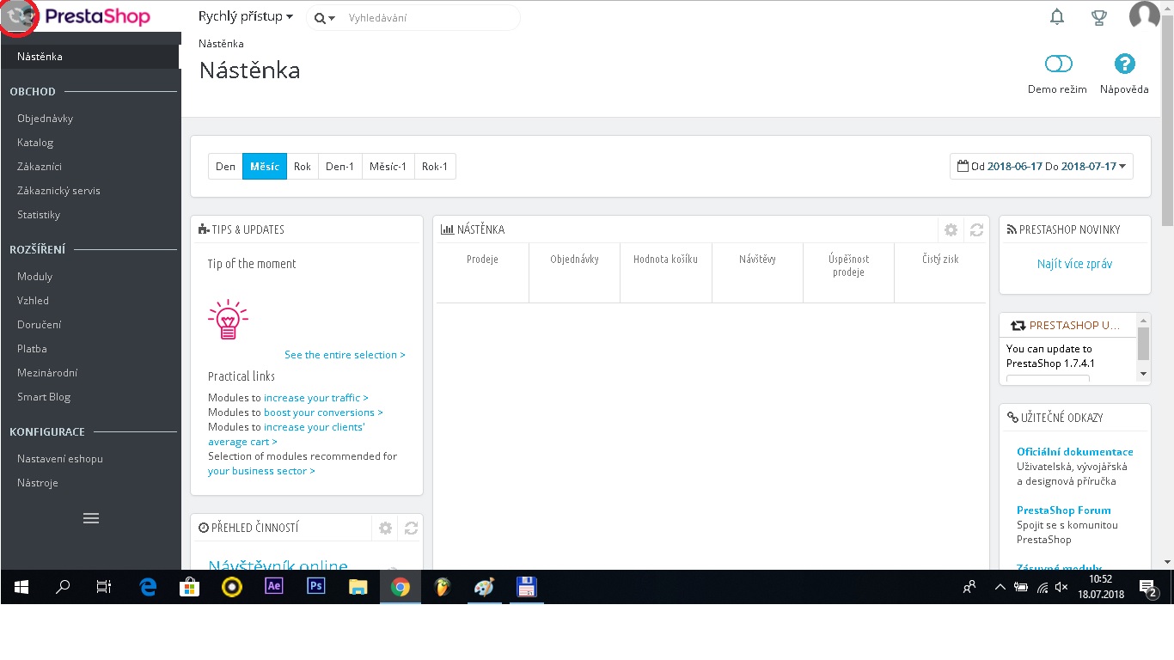Launch Adobe After Effects from the taskbar
The height and width of the screenshot is (660, 1174).
point(274,587)
